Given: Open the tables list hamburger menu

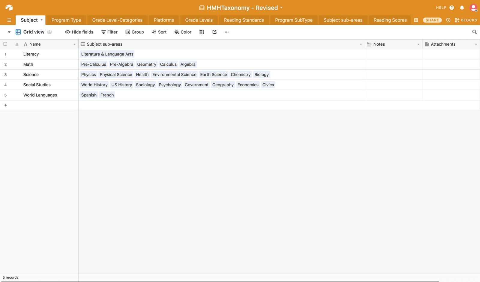Looking at the screenshot, I should [9, 20].
